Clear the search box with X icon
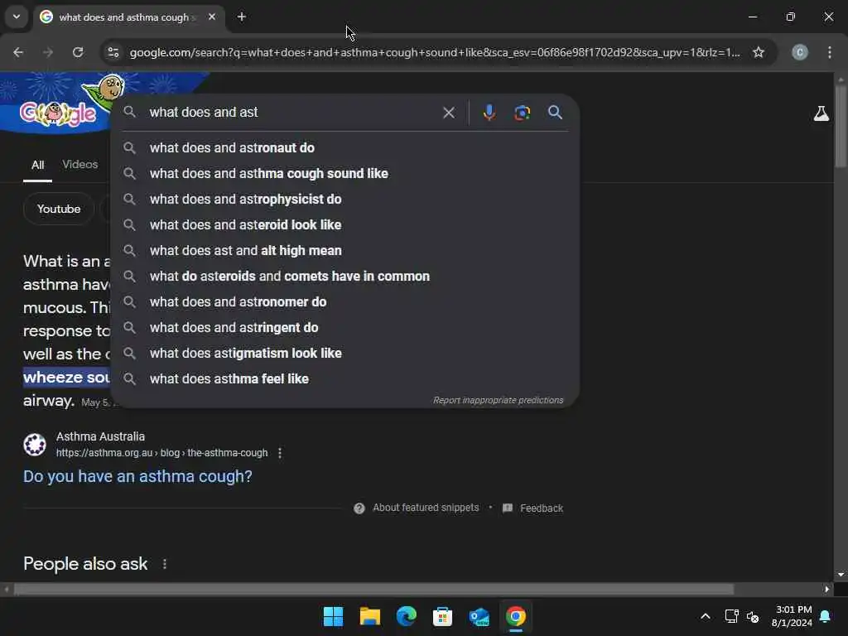848x636 pixels. [448, 113]
